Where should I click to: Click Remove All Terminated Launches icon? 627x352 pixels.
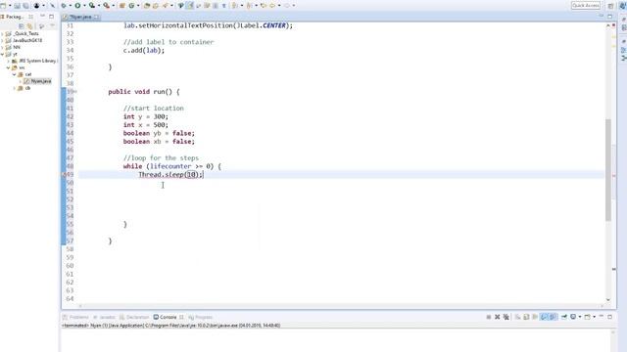click(x=506, y=317)
